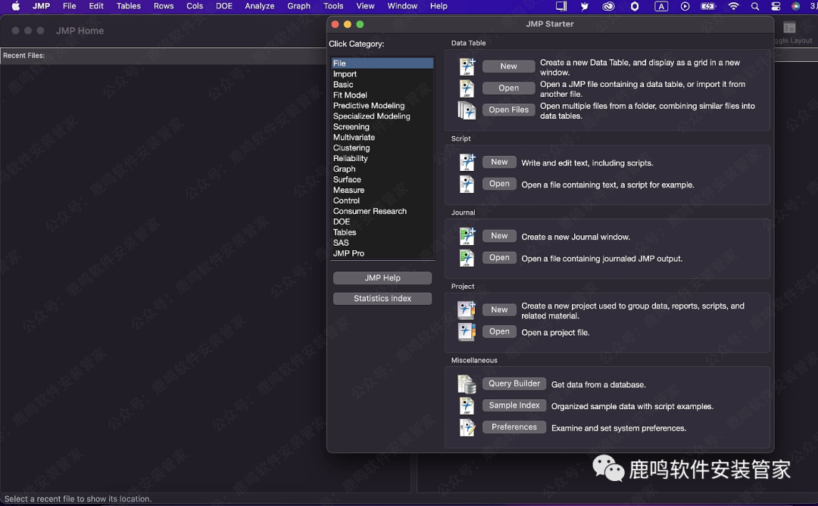
Task: Click the icon beside Sample Index button
Action: pyautogui.click(x=467, y=406)
